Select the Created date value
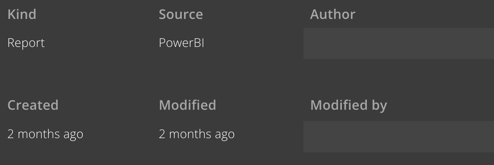 45,134
